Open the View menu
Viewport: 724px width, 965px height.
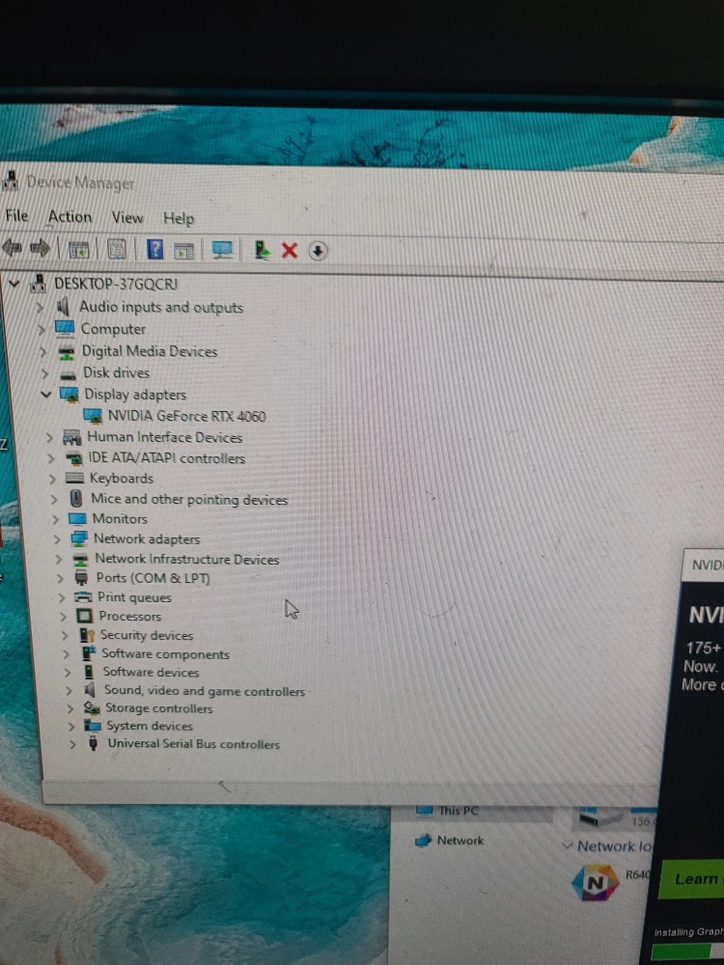(x=126, y=217)
